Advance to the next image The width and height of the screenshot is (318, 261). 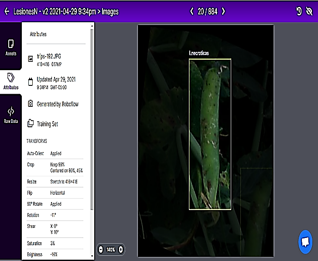223,11
